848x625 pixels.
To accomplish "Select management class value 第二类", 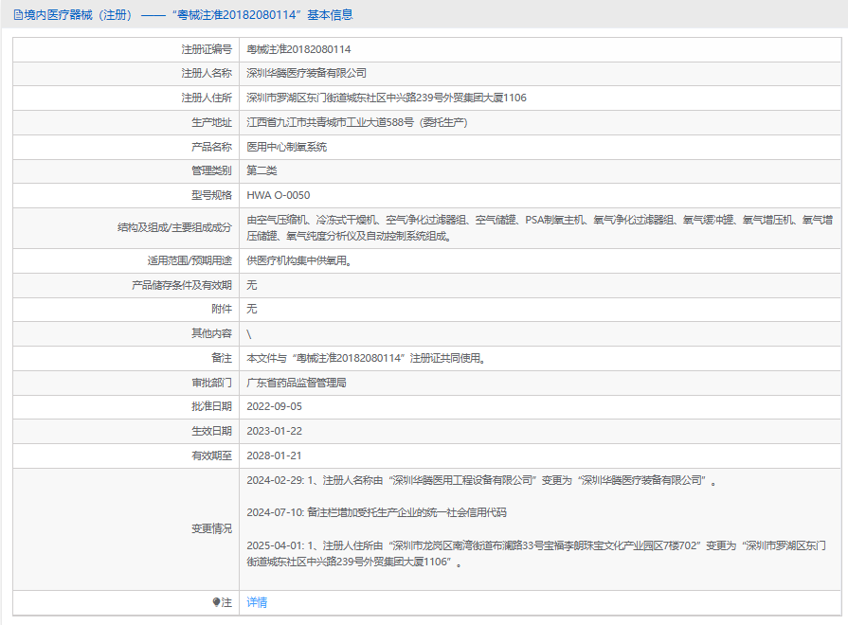I will pyautogui.click(x=262, y=170).
